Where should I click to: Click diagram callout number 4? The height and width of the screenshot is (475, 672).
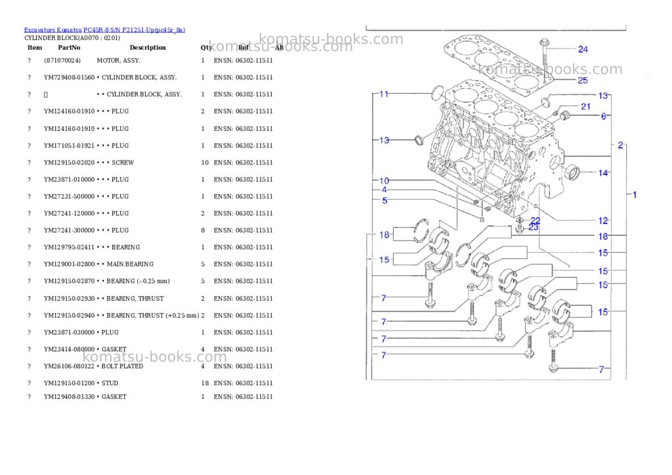pos(384,189)
